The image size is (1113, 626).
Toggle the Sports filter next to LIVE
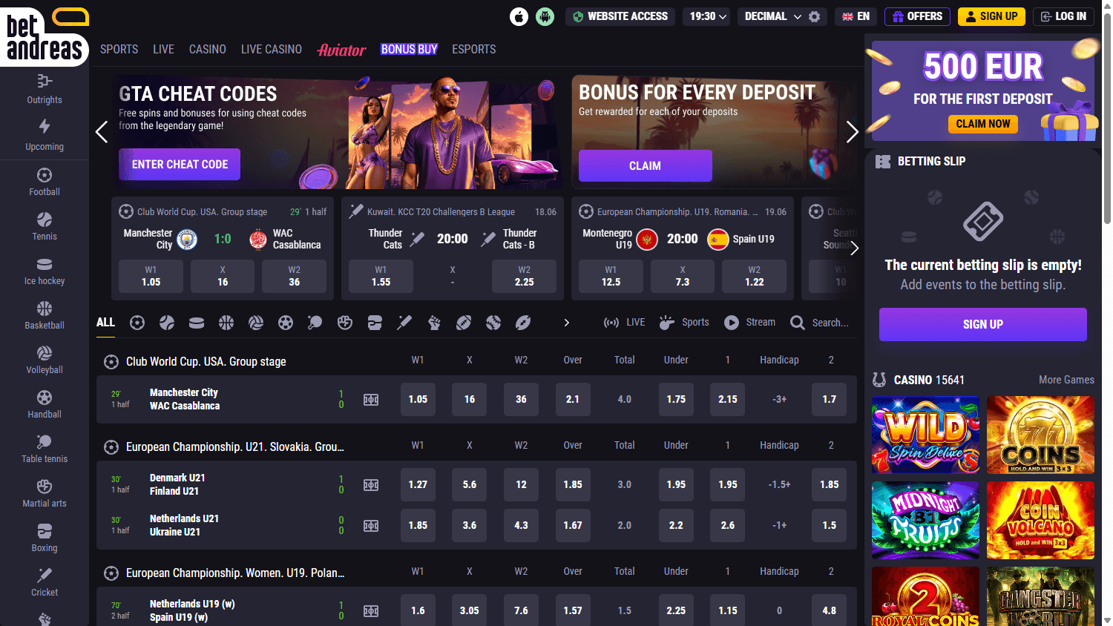point(683,322)
